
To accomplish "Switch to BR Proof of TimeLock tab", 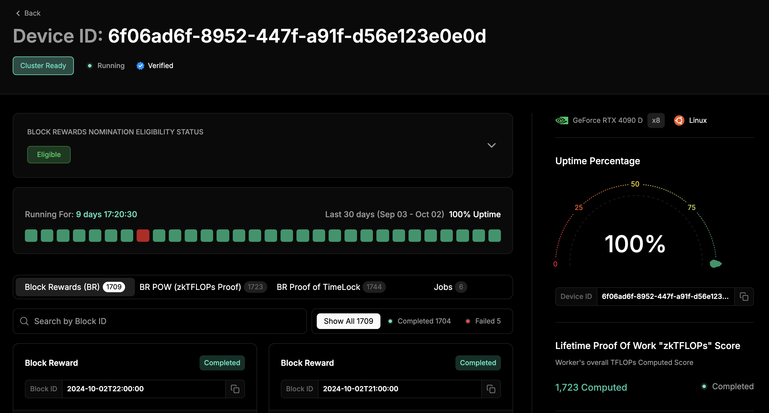I will pyautogui.click(x=331, y=287).
